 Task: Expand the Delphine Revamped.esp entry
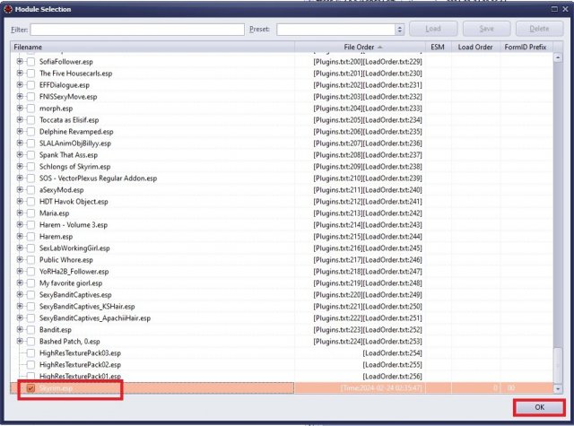coord(20,131)
